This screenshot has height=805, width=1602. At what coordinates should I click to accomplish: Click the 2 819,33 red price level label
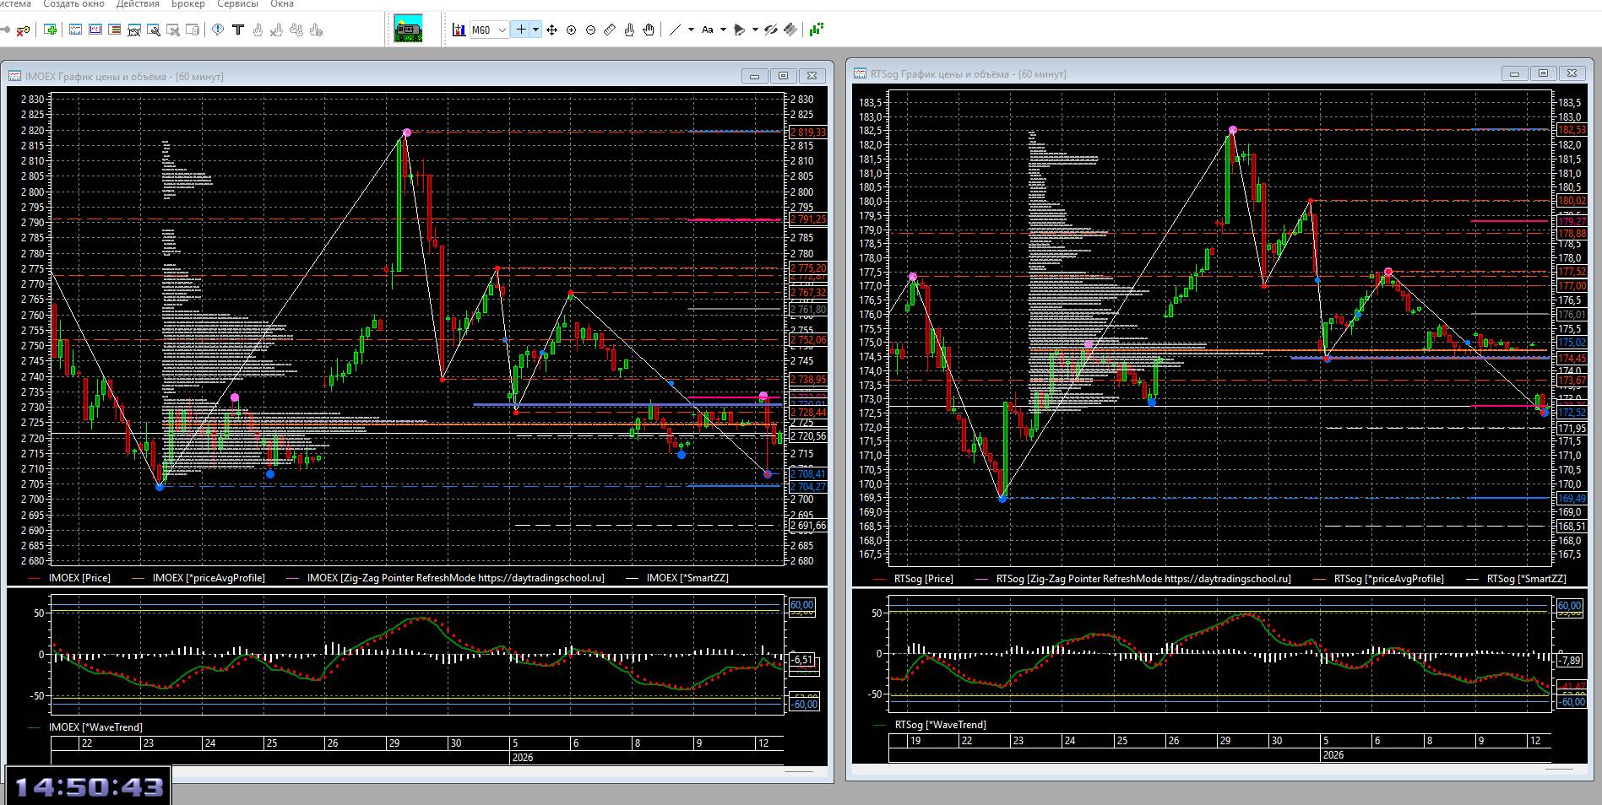pyautogui.click(x=808, y=132)
